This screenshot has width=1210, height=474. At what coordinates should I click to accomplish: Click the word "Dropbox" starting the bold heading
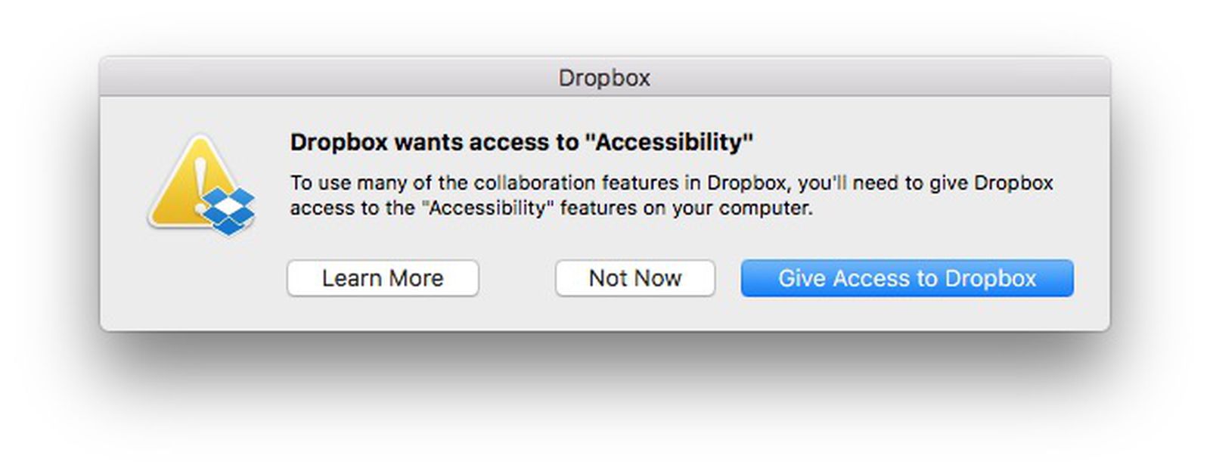coord(339,142)
